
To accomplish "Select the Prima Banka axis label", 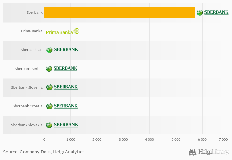I will pyautogui.click(x=32, y=31).
